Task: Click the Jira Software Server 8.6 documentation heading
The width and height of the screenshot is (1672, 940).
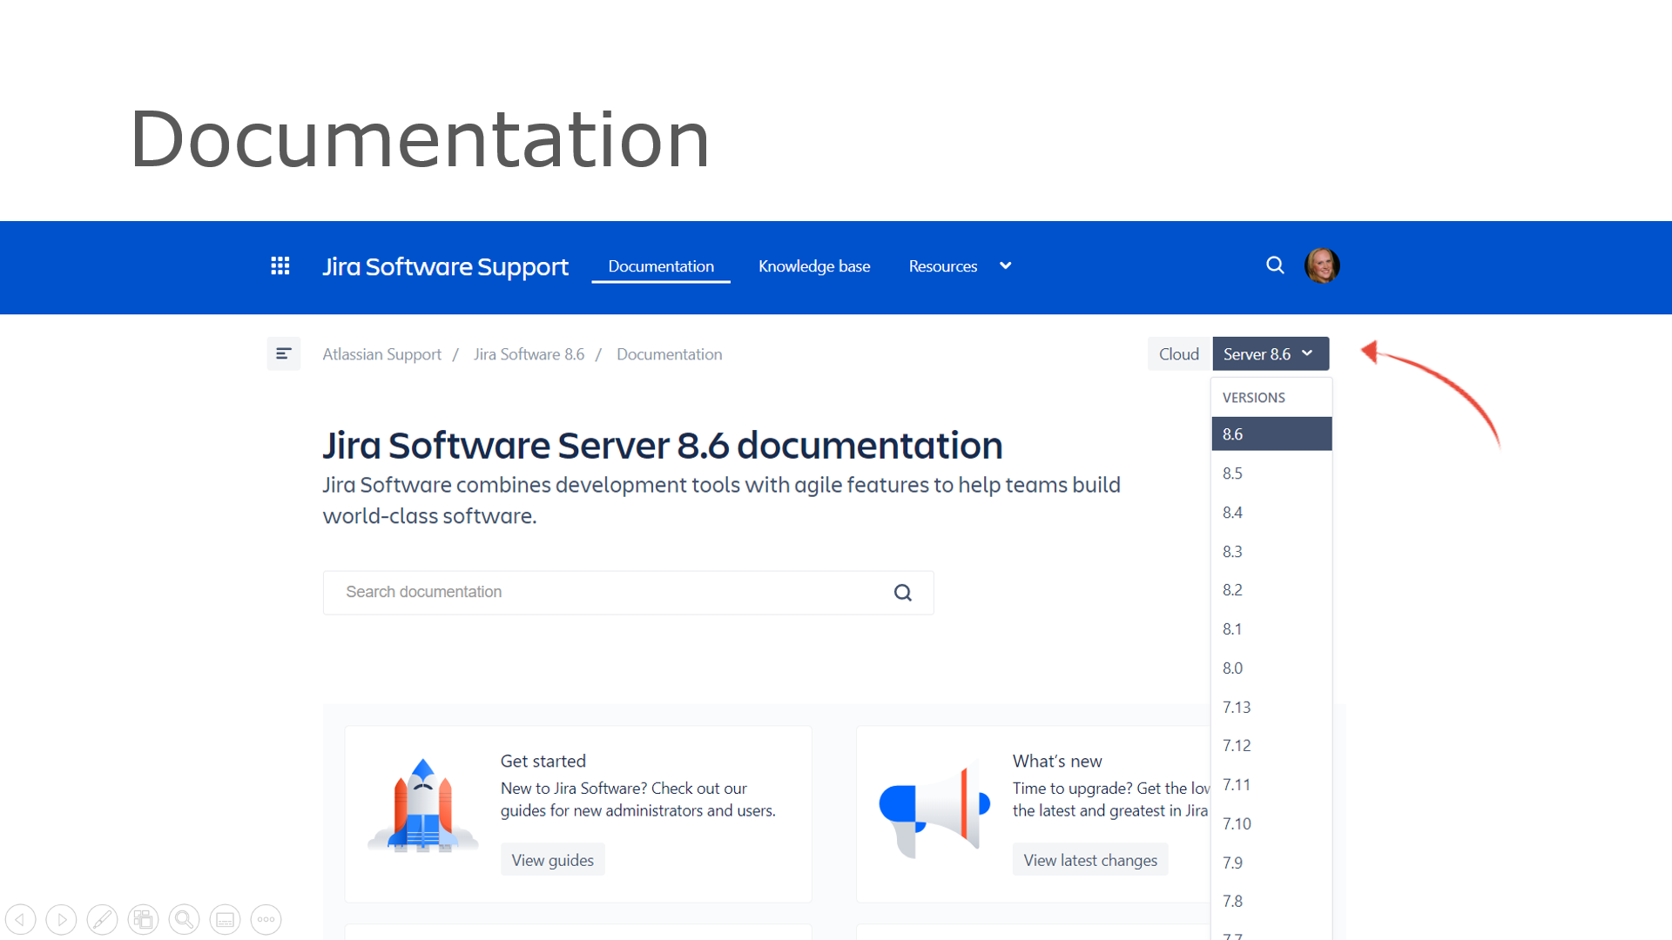Action: click(x=663, y=445)
